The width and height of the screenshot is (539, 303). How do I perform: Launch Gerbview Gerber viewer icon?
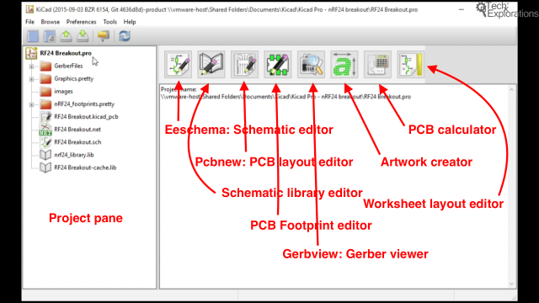pyautogui.click(x=311, y=64)
